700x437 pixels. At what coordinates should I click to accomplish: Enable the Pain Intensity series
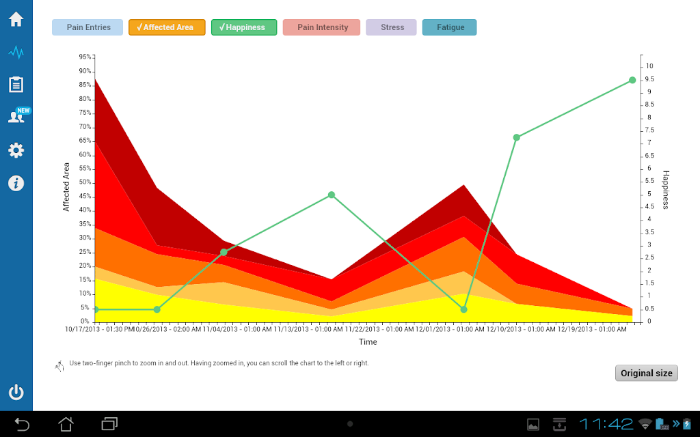(x=321, y=27)
